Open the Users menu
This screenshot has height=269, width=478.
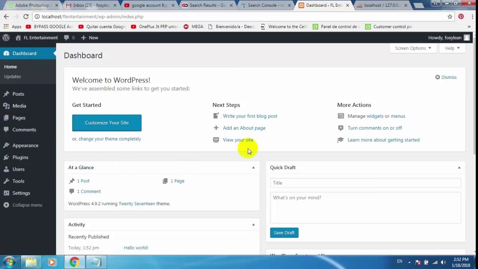[x=18, y=170]
